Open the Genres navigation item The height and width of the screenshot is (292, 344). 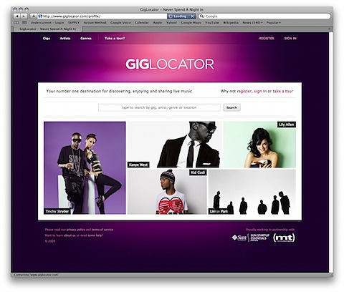(x=86, y=38)
